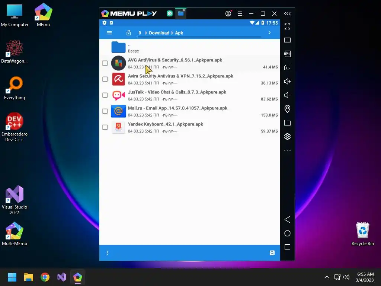Tick checkbox for Yandex Keyboard apk
Viewport: 381px width, 286px height.
[105, 127]
